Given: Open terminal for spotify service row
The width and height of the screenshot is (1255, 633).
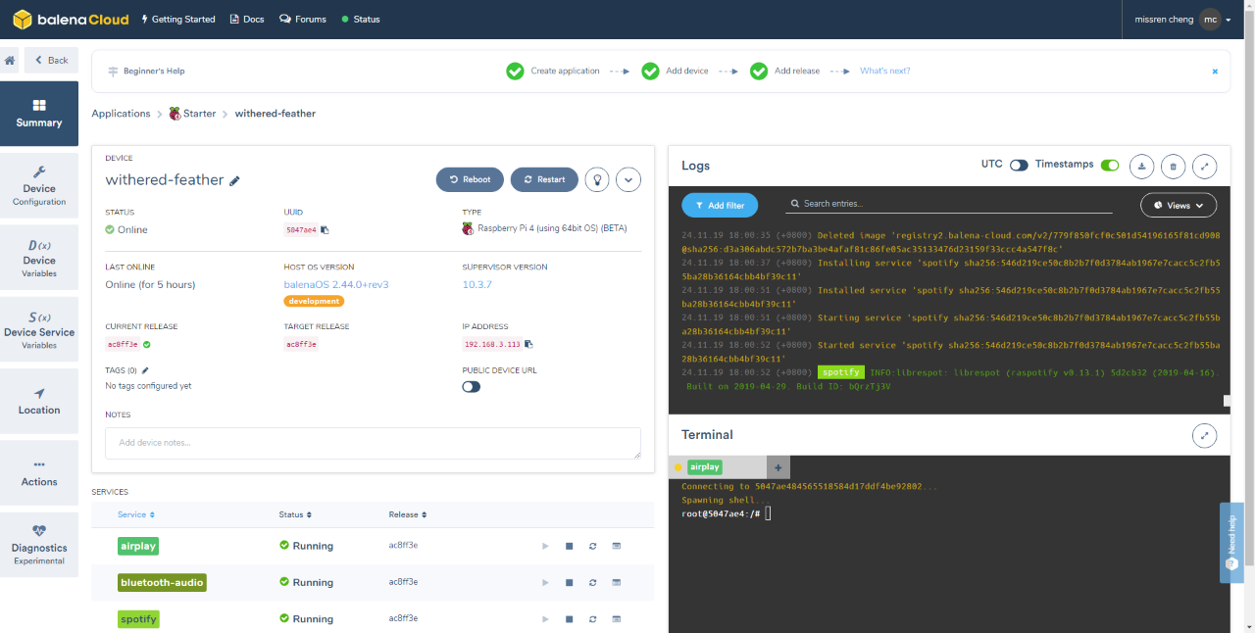Looking at the screenshot, I should coord(617,619).
